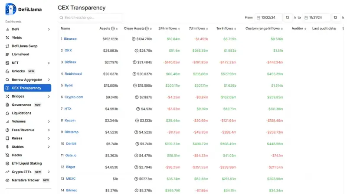Click Bitmex 24h inflow $369,790
Image resolution: width=347 pixels, height=194 pixels.
(173, 191)
